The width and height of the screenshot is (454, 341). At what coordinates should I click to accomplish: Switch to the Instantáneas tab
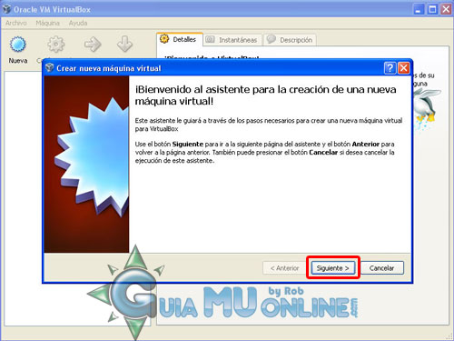pyautogui.click(x=232, y=40)
